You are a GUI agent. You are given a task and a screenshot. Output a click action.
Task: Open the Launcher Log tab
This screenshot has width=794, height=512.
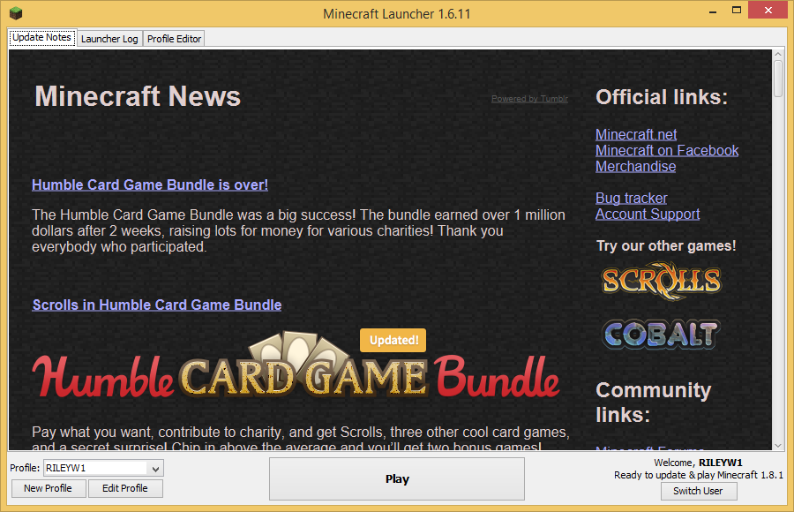pyautogui.click(x=109, y=39)
